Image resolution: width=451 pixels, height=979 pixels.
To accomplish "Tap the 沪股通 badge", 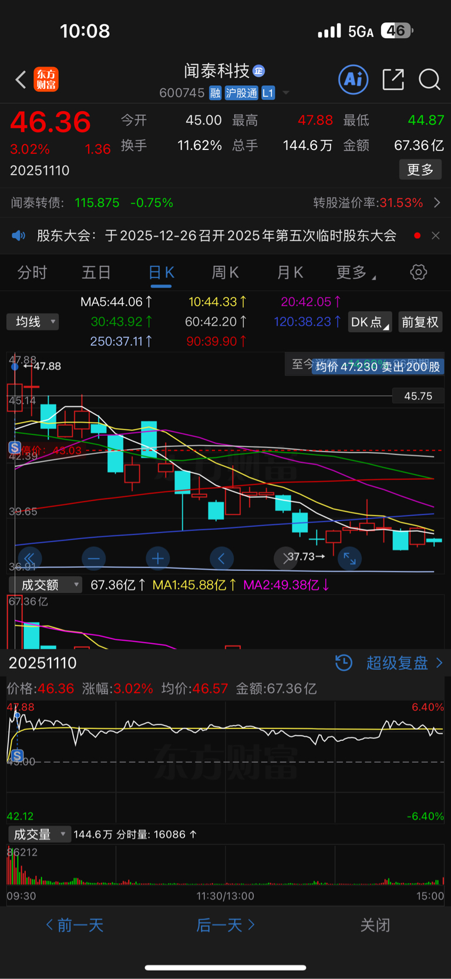I will tap(241, 93).
